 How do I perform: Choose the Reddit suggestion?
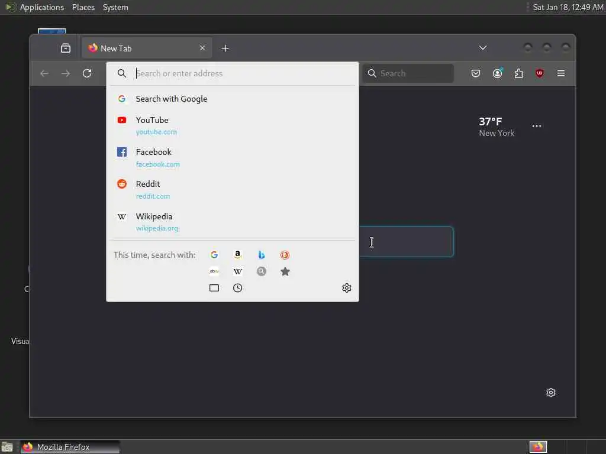pos(233,190)
